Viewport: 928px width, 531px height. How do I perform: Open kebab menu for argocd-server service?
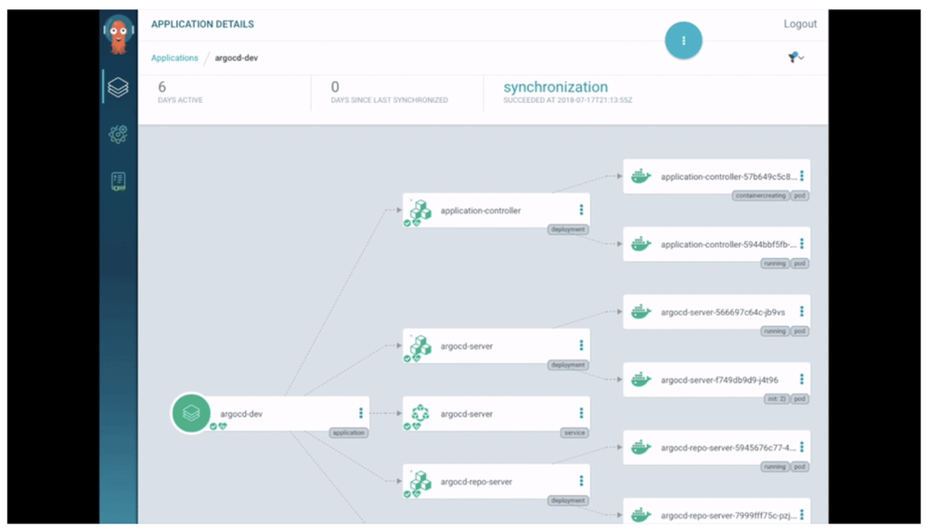click(x=581, y=413)
